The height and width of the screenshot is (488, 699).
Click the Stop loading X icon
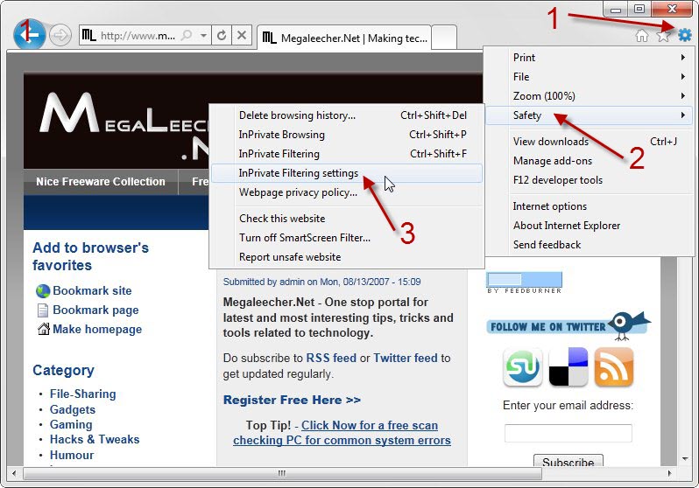pyautogui.click(x=241, y=35)
